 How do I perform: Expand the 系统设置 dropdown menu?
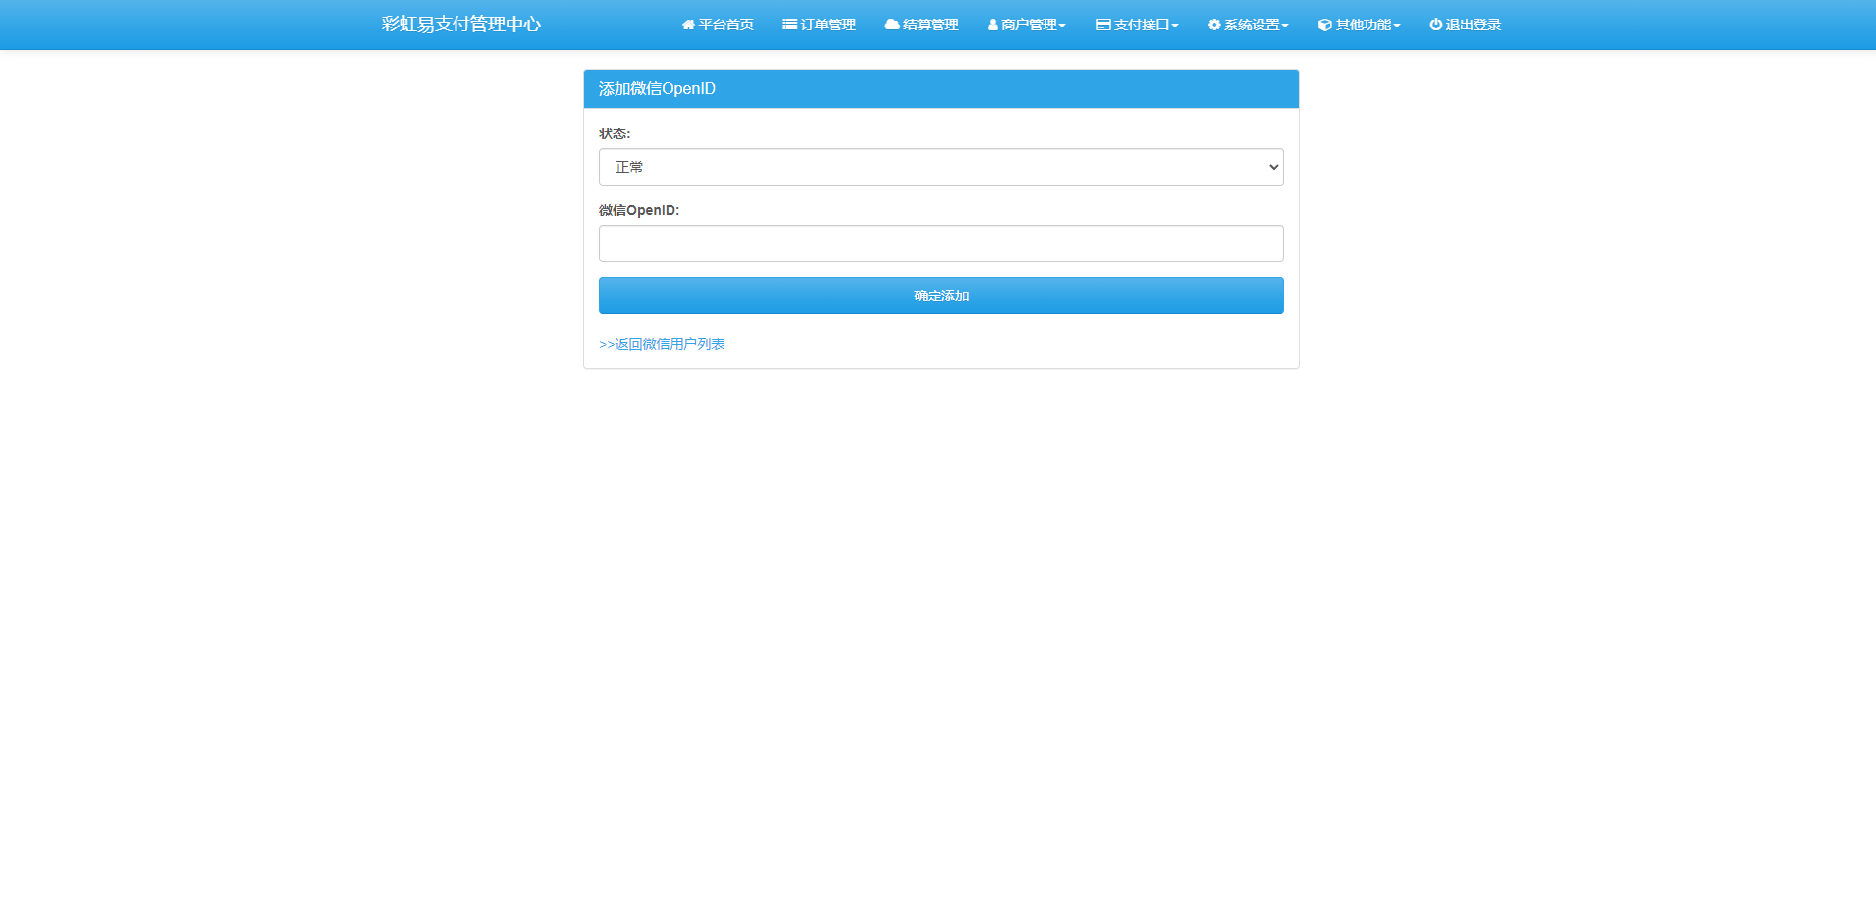[x=1248, y=25]
